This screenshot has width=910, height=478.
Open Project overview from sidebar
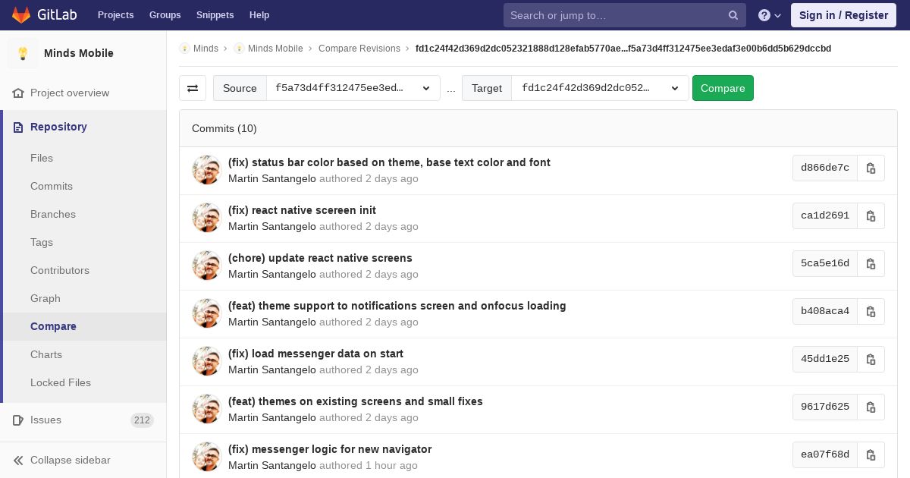pyautogui.click(x=69, y=93)
